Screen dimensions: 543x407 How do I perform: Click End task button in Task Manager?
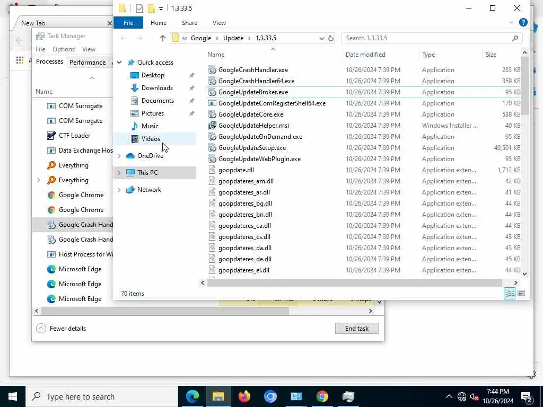coord(357,329)
